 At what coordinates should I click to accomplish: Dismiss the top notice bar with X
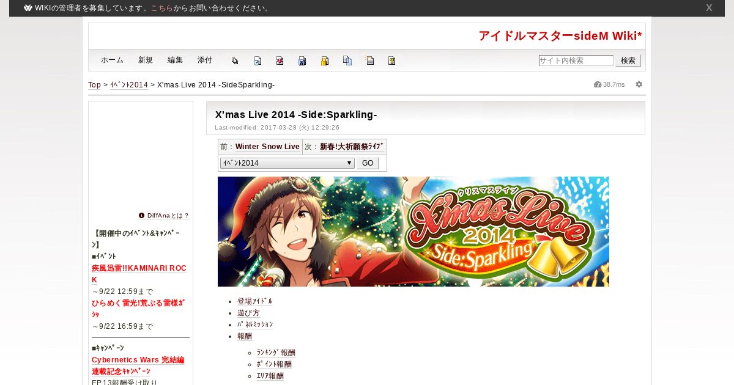coord(709,8)
